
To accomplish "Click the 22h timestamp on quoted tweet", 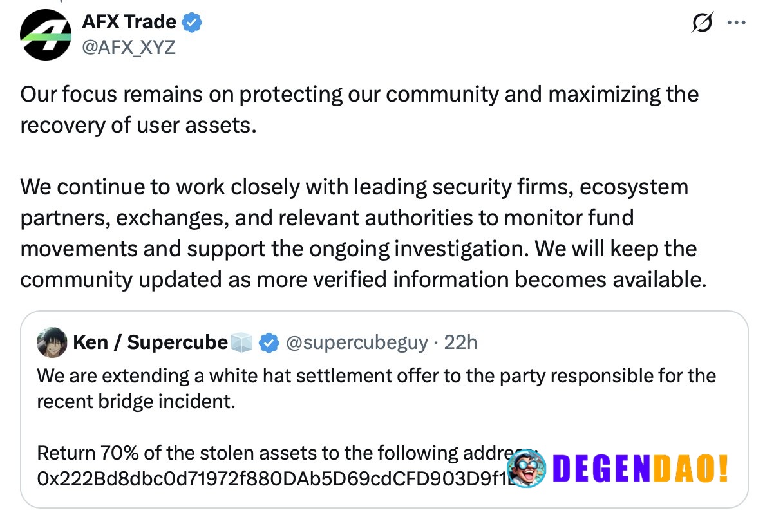I will pyautogui.click(x=460, y=342).
